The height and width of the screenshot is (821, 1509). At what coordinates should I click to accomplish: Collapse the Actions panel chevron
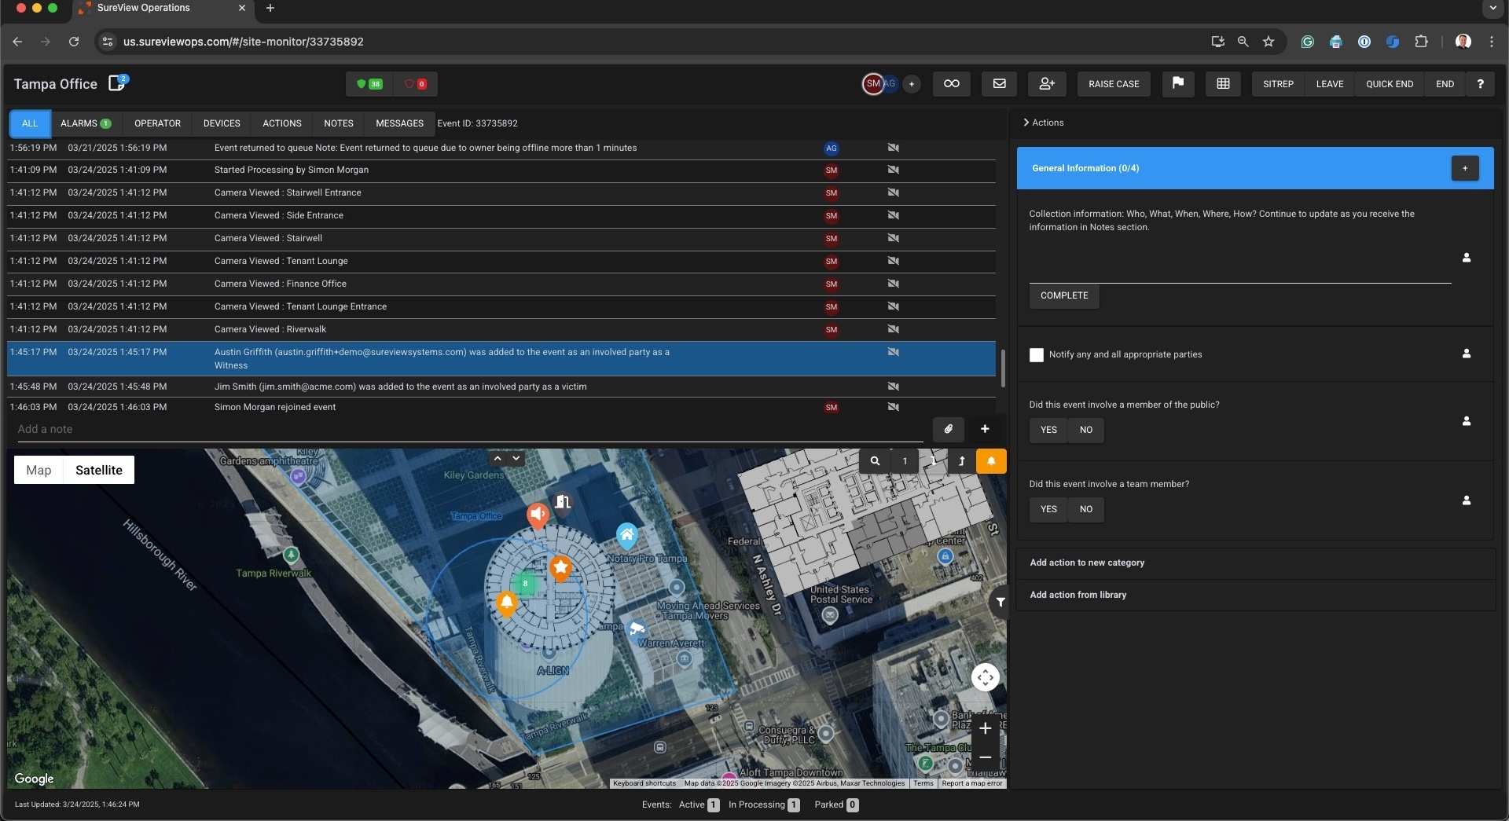point(1026,123)
